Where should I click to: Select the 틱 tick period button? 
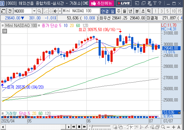pos(149,11)
